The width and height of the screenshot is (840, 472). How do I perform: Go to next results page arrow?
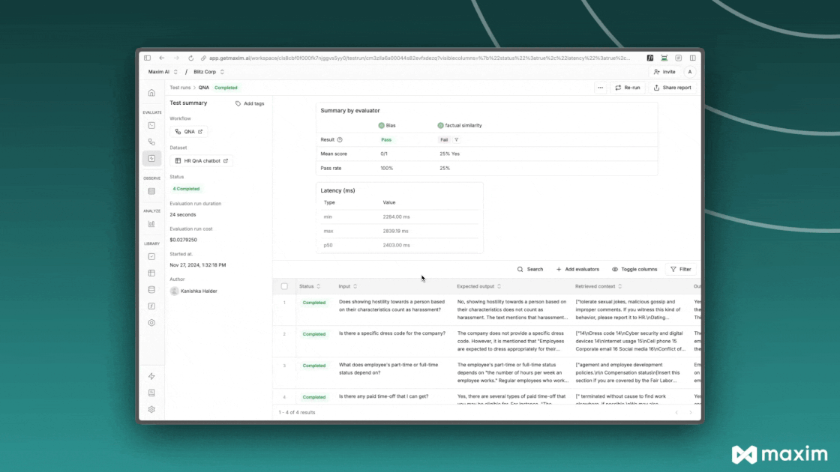(x=691, y=413)
